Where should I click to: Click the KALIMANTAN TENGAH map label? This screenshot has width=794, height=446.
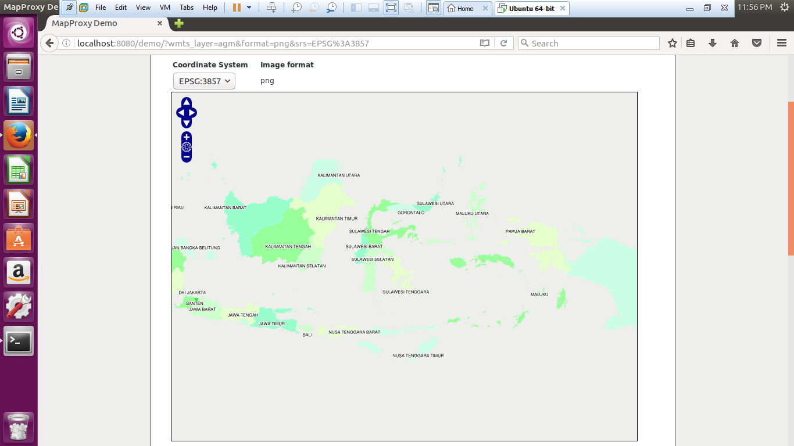click(x=288, y=246)
